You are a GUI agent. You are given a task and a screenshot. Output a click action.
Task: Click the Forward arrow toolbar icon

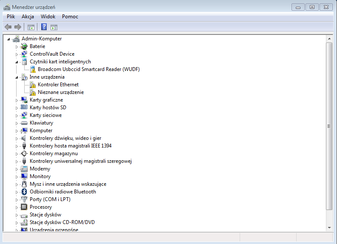[x=17, y=27]
